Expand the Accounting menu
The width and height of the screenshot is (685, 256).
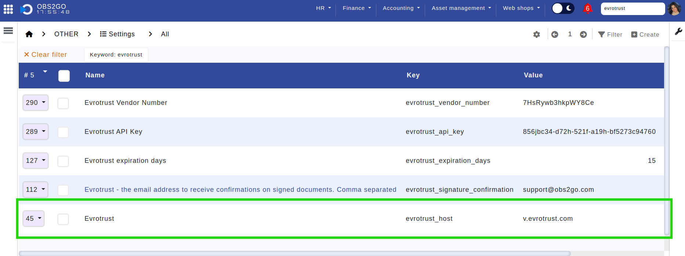click(x=401, y=8)
